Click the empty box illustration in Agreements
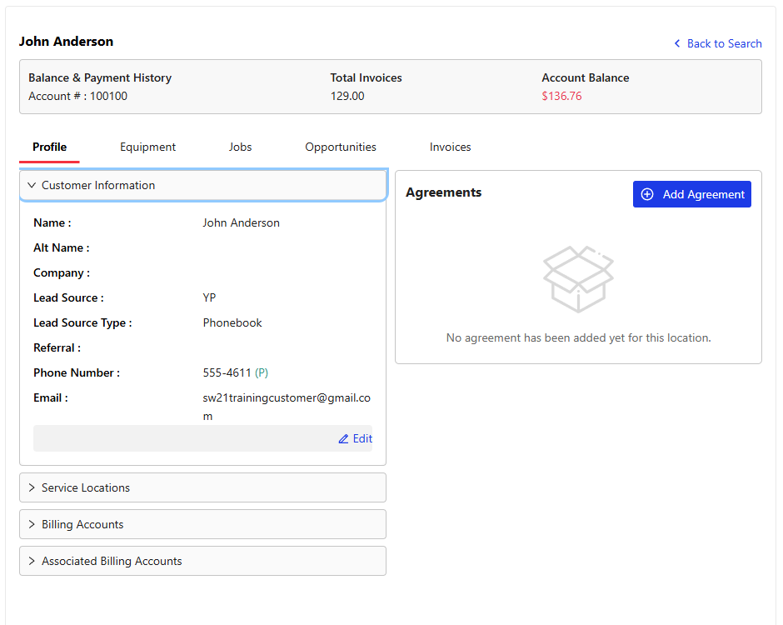This screenshot has width=783, height=625. pos(578,279)
